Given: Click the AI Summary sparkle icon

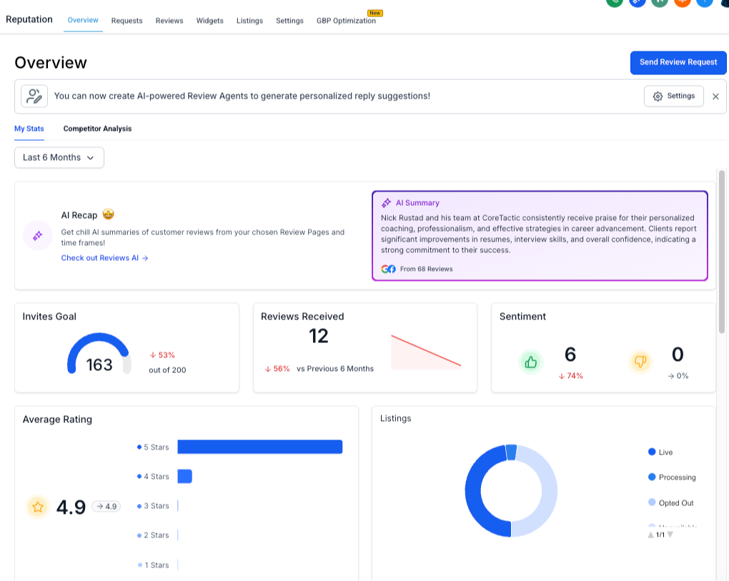Looking at the screenshot, I should pyautogui.click(x=386, y=203).
